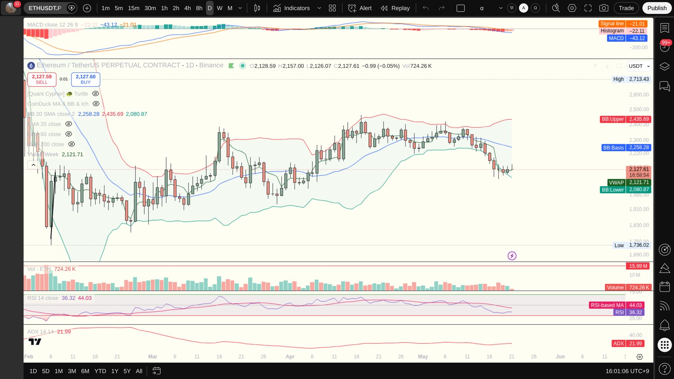
Task: Select the 3M date range
Action: (72, 371)
